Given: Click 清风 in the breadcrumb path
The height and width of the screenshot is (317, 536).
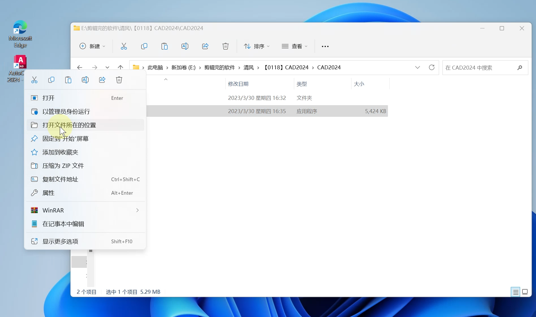Looking at the screenshot, I should (249, 68).
